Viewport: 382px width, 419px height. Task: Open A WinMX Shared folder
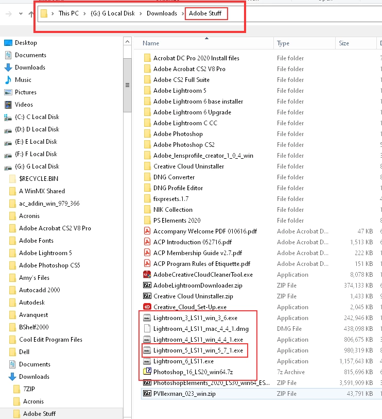[x=42, y=191]
